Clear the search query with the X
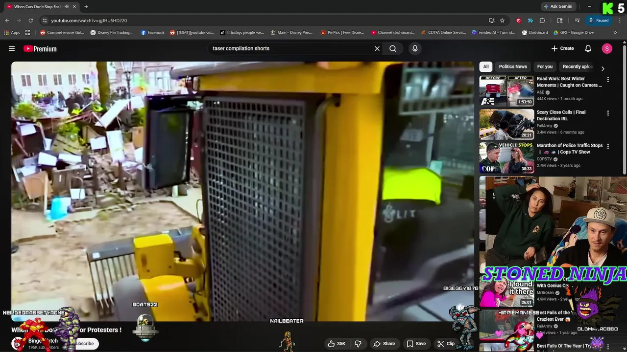 377,48
